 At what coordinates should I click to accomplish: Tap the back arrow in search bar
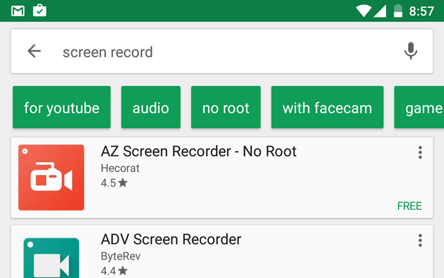point(34,51)
